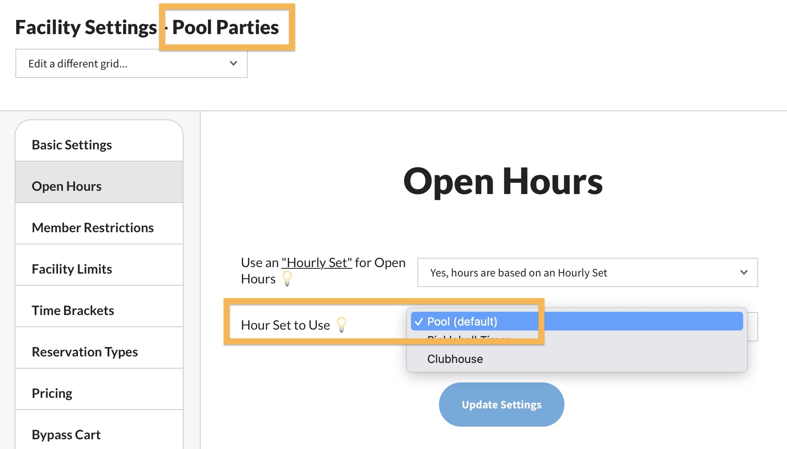Click chevron arrow of Edit a different grid
787x449 pixels.
point(233,63)
